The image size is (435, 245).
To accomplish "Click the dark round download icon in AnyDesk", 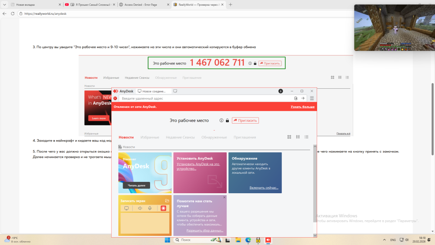I will click(x=281, y=91).
